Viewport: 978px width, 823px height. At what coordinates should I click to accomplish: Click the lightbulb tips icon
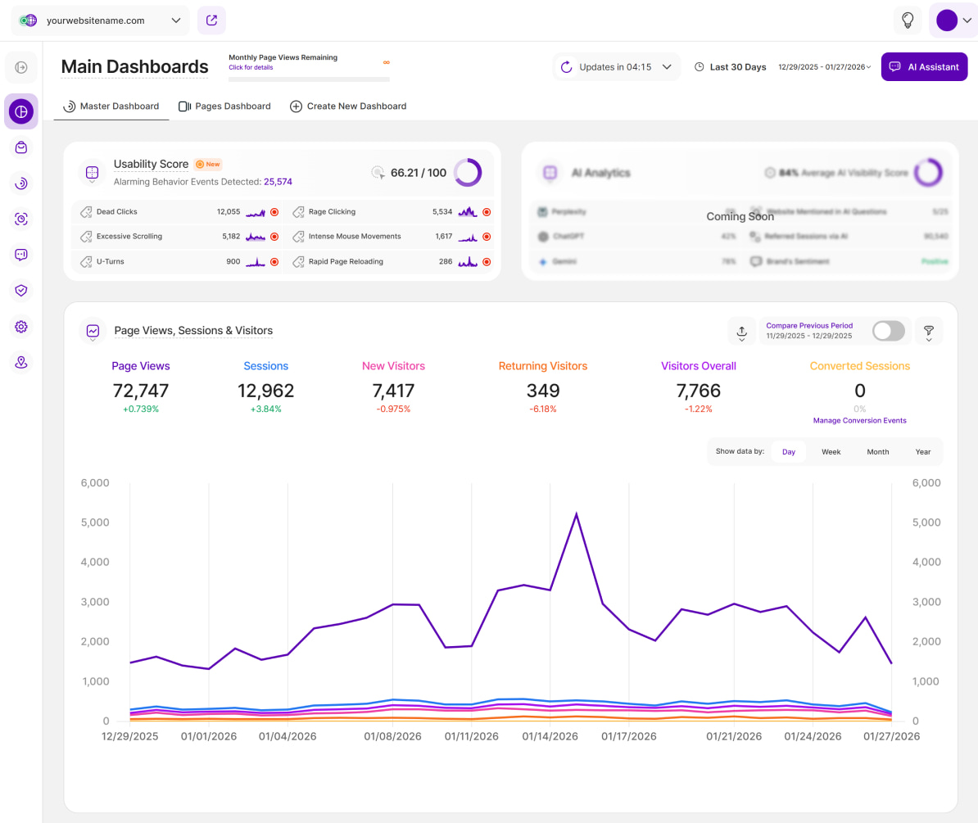tap(907, 20)
